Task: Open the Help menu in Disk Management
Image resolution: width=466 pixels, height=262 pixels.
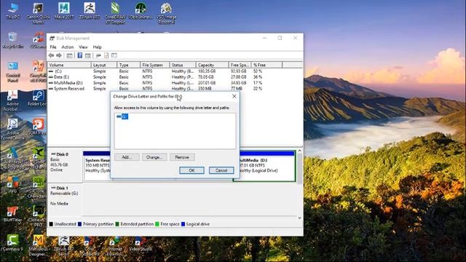Action: 97,47
